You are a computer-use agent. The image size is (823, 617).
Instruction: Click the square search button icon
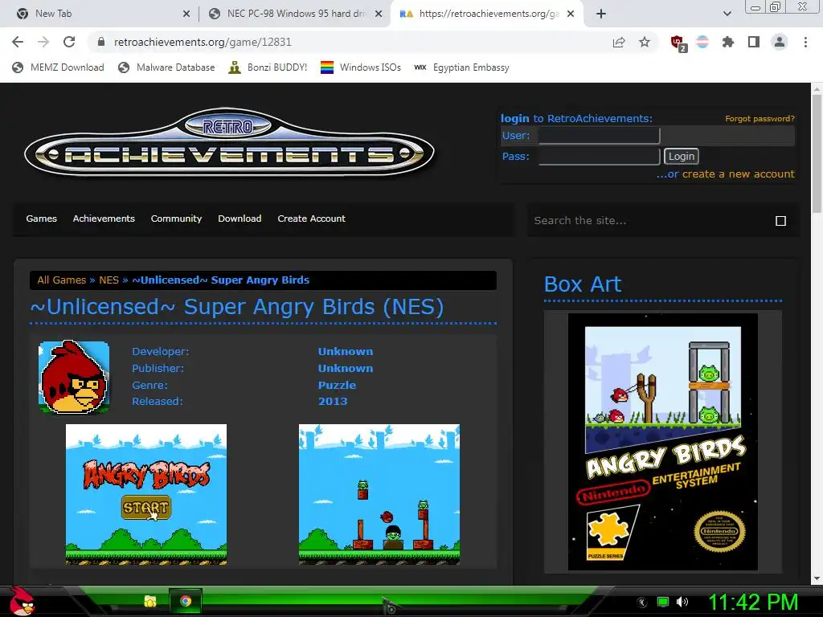point(780,221)
